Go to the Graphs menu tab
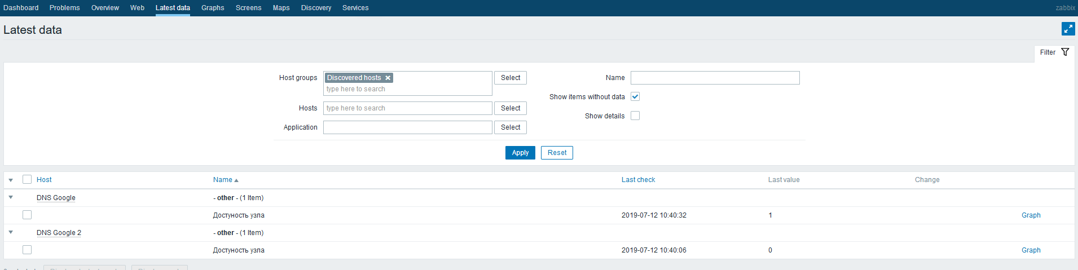The image size is (1078, 270). (213, 8)
